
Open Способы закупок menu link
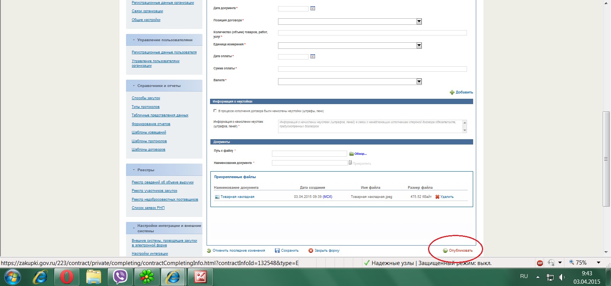(146, 98)
